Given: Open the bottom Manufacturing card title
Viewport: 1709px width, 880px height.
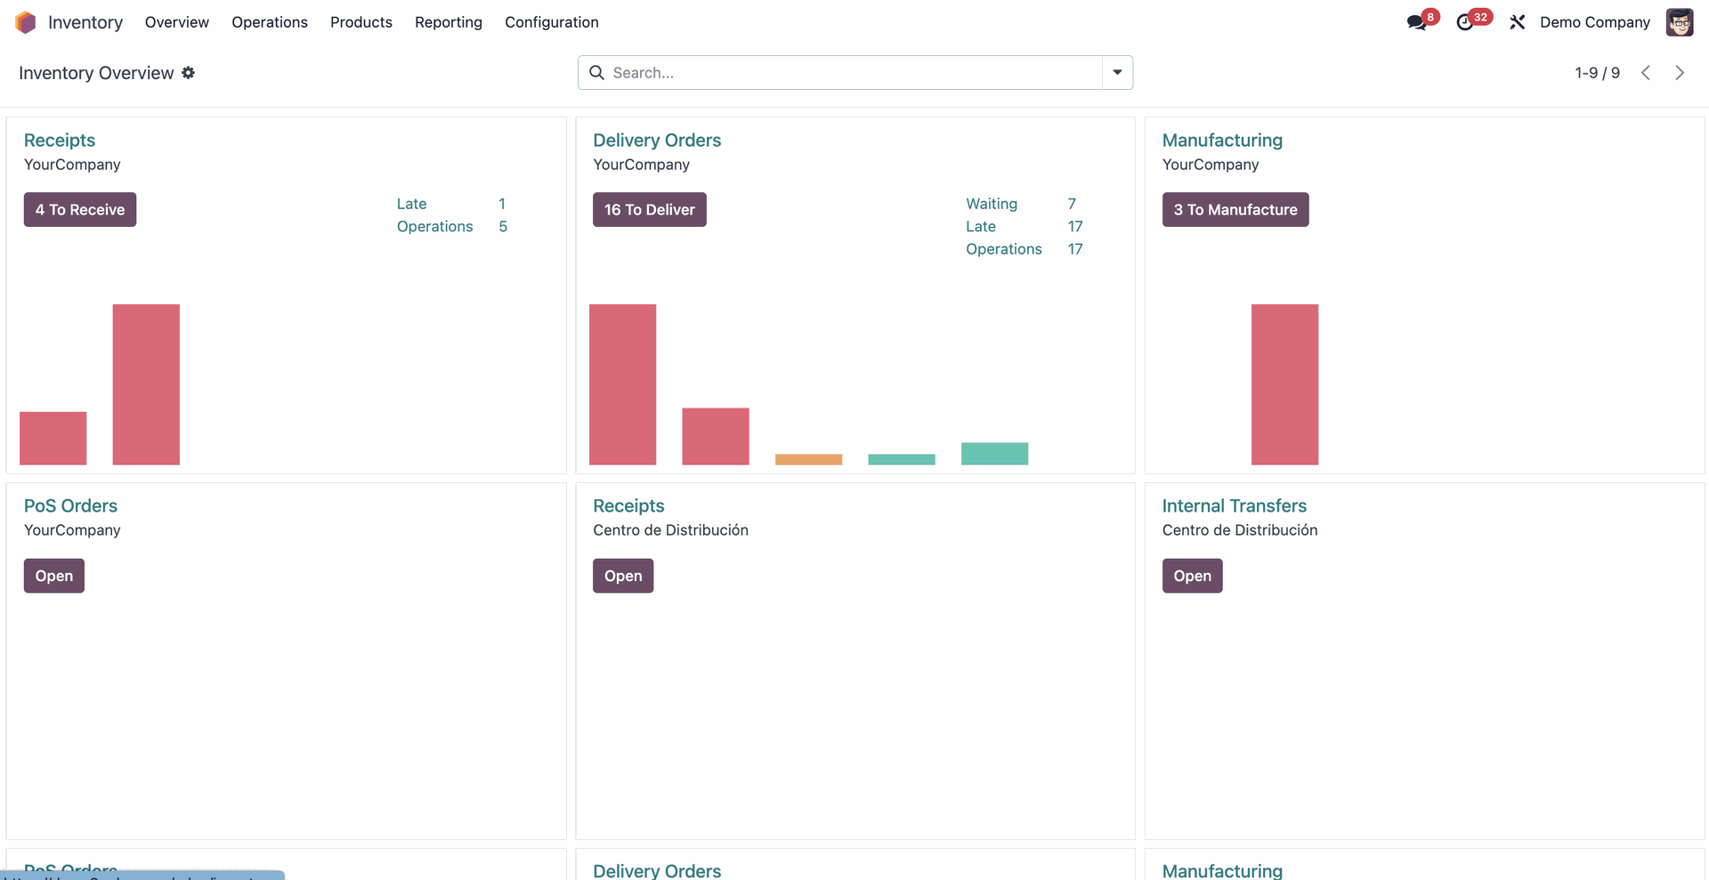Looking at the screenshot, I should [1222, 871].
